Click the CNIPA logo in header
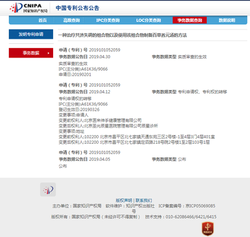Screen dimensions: 250x237 tap(29, 8)
